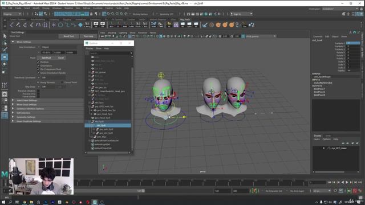Open the Skeleton menu in the main menu bar
365x205 pixels.
(68, 8)
